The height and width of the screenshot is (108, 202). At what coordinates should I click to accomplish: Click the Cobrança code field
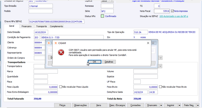[x=40, y=48]
